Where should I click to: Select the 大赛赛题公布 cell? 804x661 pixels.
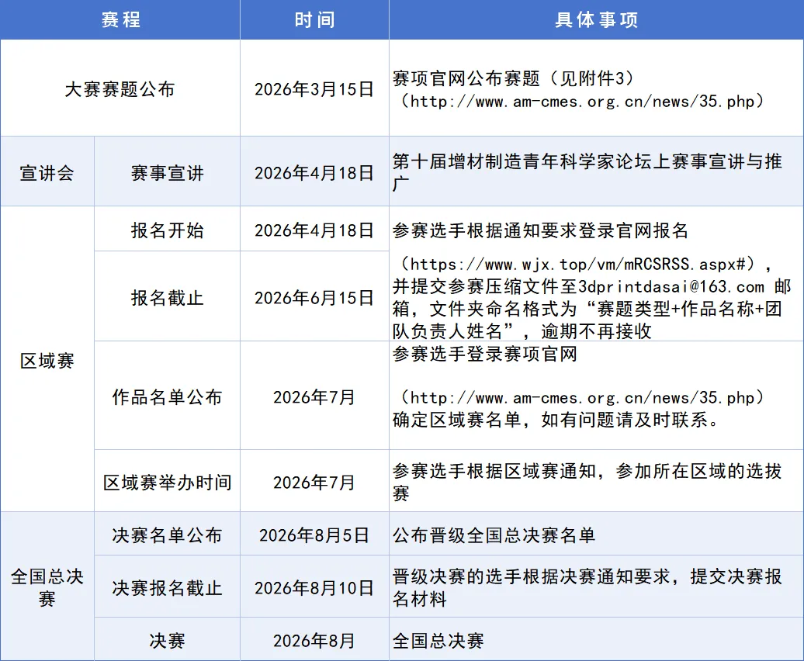[120, 88]
